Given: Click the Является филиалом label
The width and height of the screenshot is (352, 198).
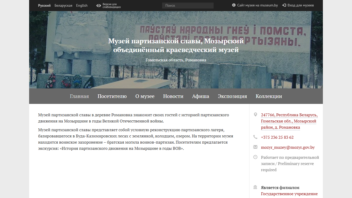Looking at the screenshot, I should 280,188.
